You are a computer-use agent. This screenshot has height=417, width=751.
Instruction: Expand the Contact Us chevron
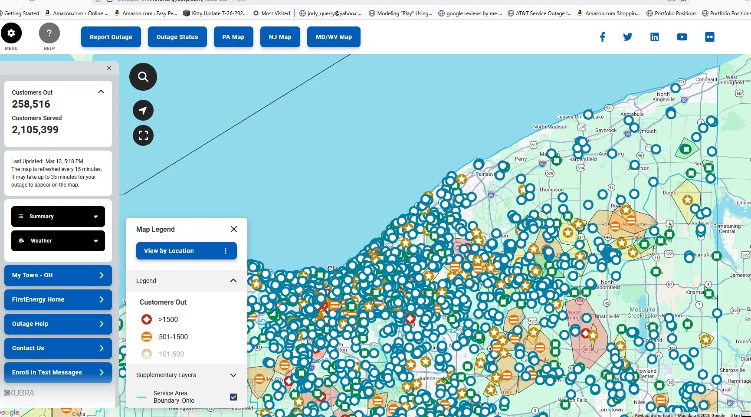point(102,348)
